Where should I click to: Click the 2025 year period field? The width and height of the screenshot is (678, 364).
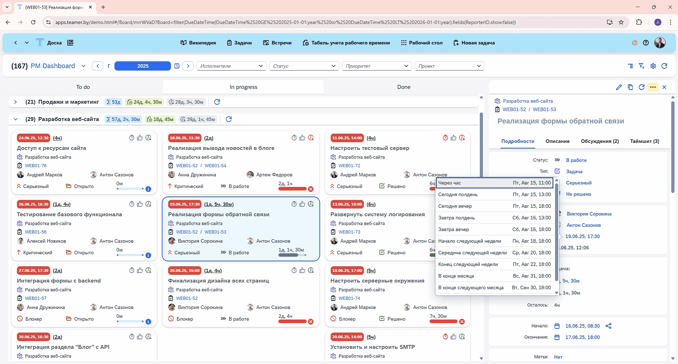(x=143, y=66)
